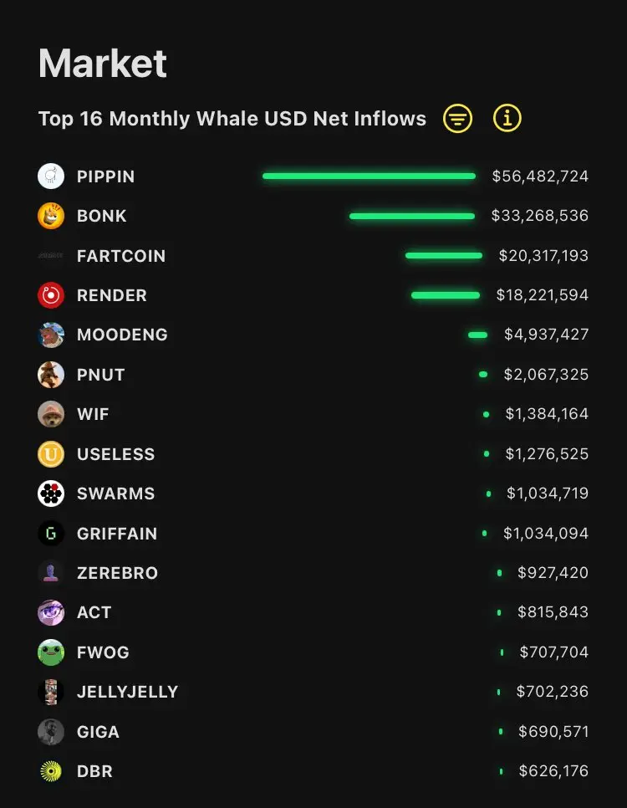Click the GRIFFAIN token name
The image size is (627, 808).
point(117,534)
